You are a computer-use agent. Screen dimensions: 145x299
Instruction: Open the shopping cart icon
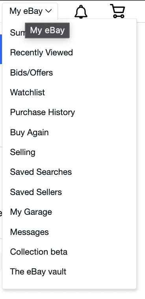click(x=118, y=11)
